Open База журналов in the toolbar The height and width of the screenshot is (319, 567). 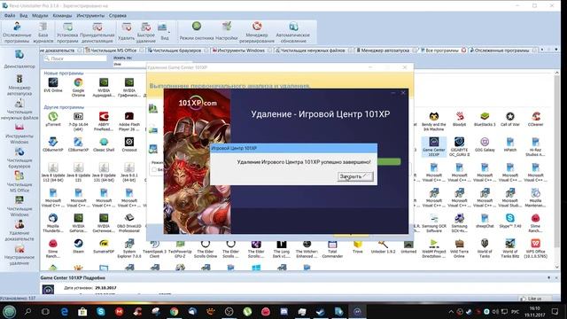(43, 33)
